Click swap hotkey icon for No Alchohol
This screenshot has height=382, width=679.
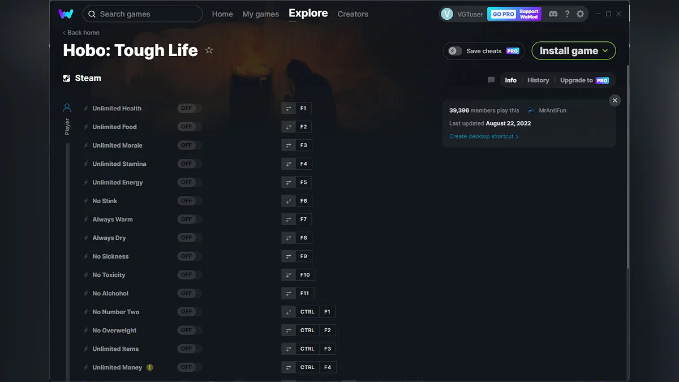(289, 293)
